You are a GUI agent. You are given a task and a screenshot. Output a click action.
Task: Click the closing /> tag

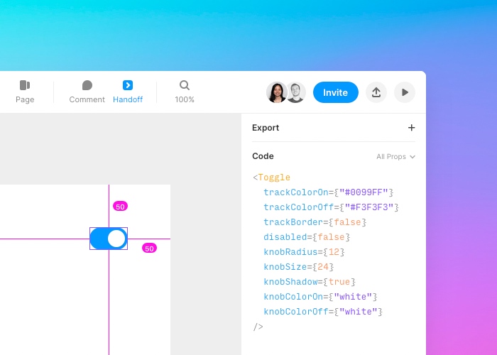tap(258, 327)
